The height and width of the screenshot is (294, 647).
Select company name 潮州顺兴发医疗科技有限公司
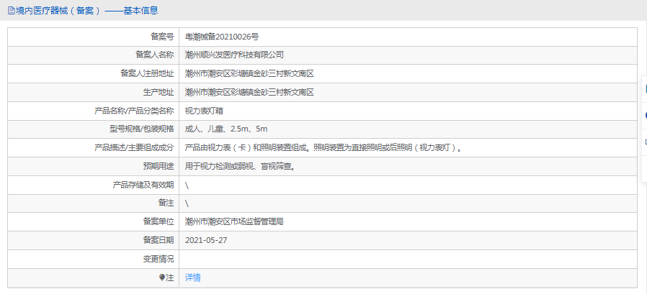pos(234,55)
